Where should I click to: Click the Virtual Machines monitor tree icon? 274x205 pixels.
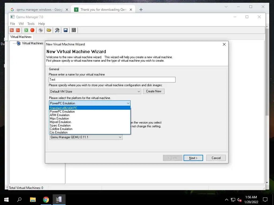pos(18,43)
